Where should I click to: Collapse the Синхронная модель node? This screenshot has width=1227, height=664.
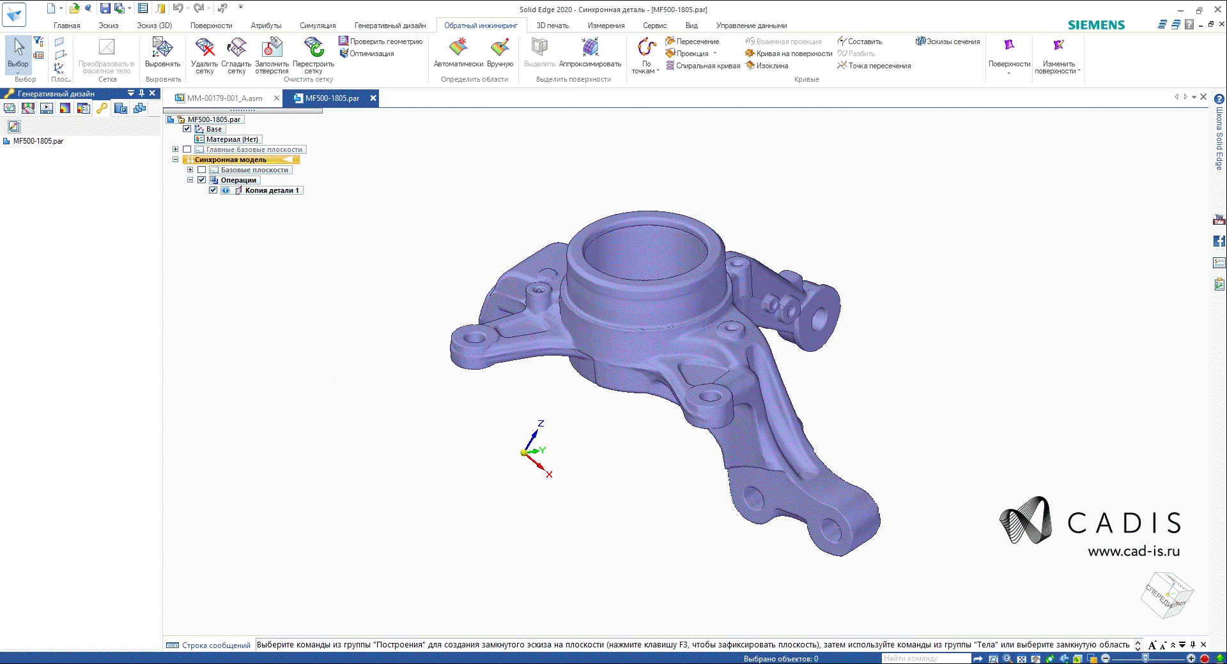175,160
